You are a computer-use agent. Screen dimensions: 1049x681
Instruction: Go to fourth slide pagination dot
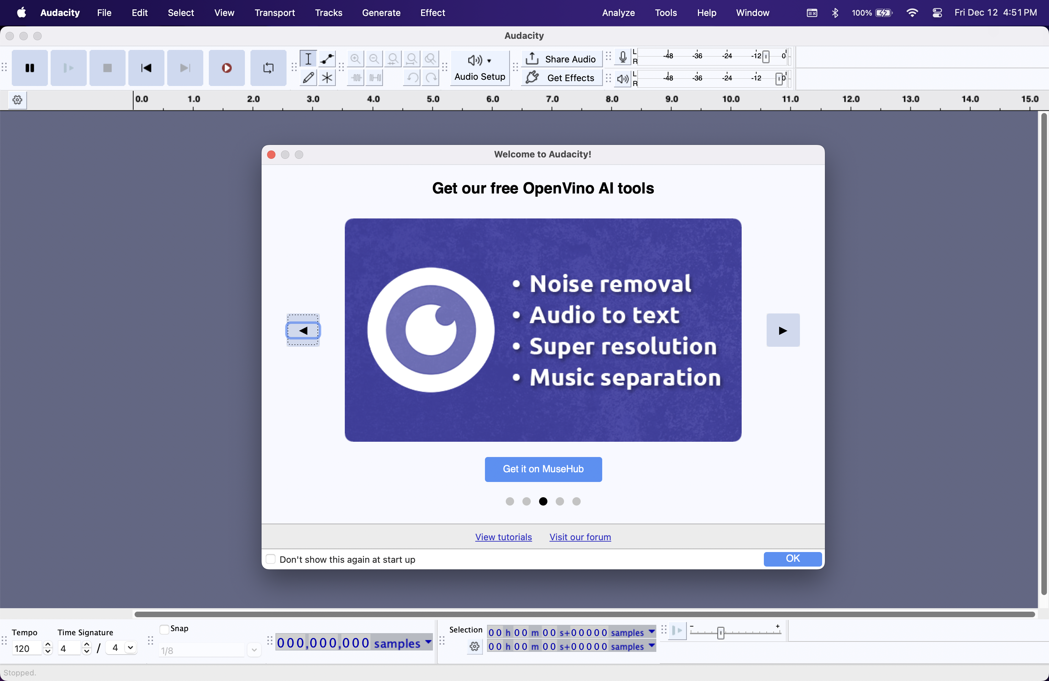(560, 501)
